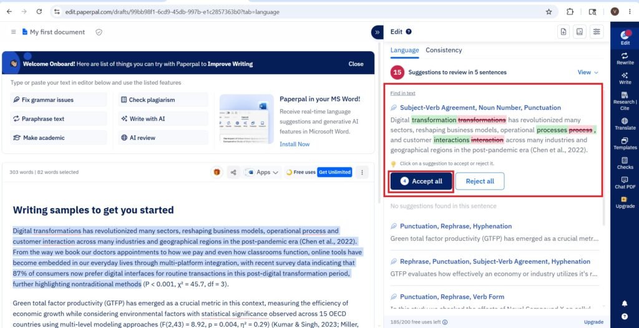Click Fix grammar issues
This screenshot has height=328, width=639.
pyautogui.click(x=58, y=100)
